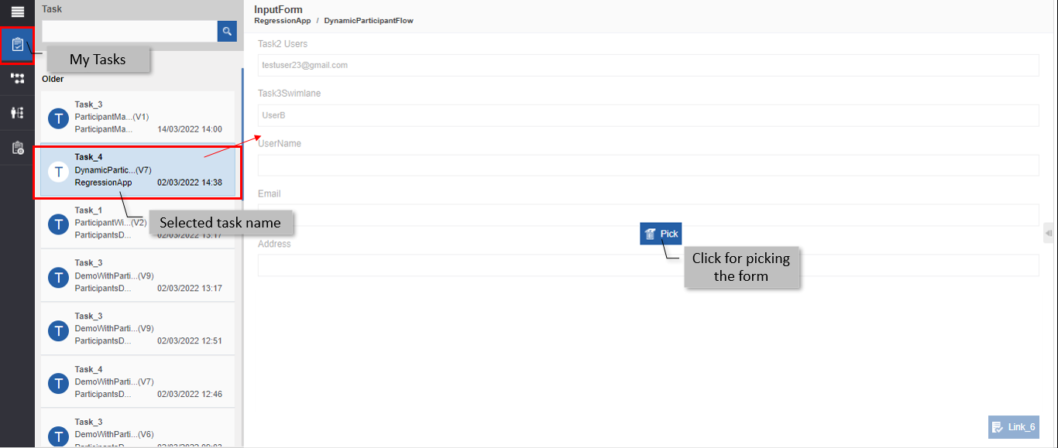1058x448 pixels.
Task: Click the Link_6 button
Action: click(1013, 427)
